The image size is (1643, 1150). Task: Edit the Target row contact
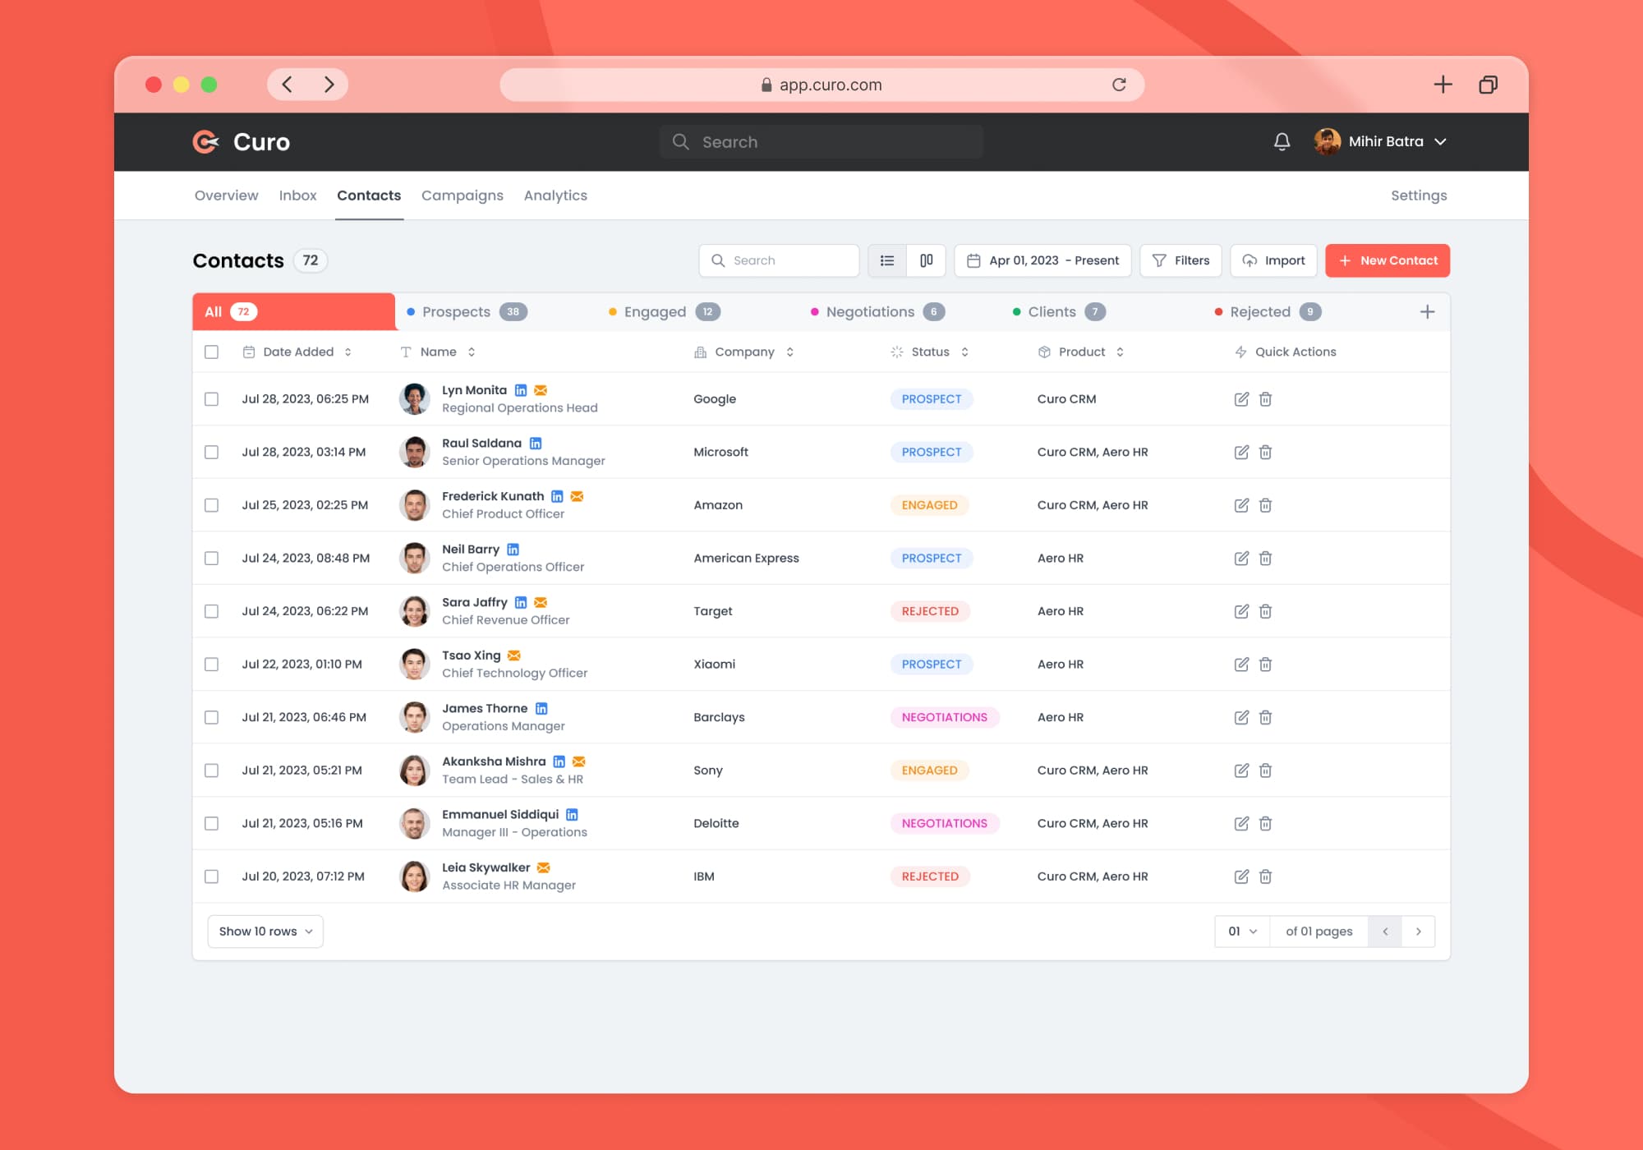pos(1241,611)
